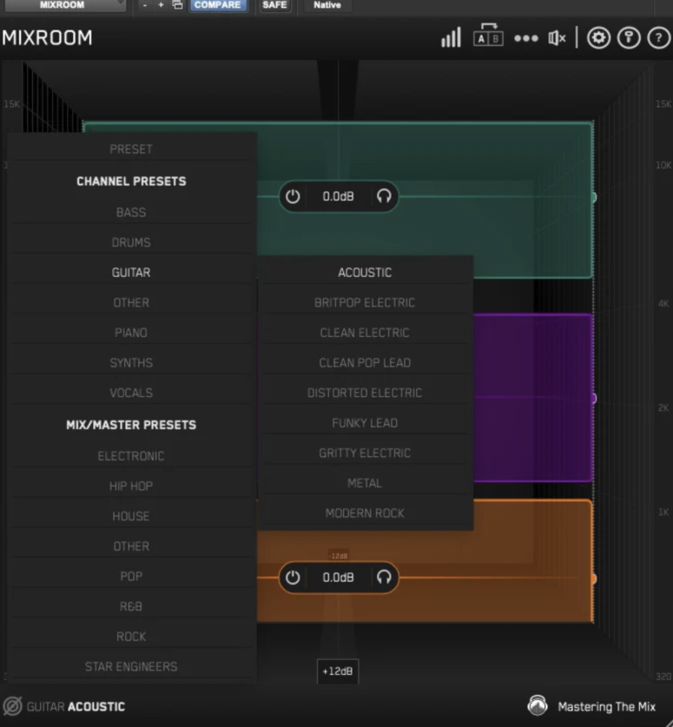
Task: Click the CHANNEL PRESETS heading
Action: (131, 181)
